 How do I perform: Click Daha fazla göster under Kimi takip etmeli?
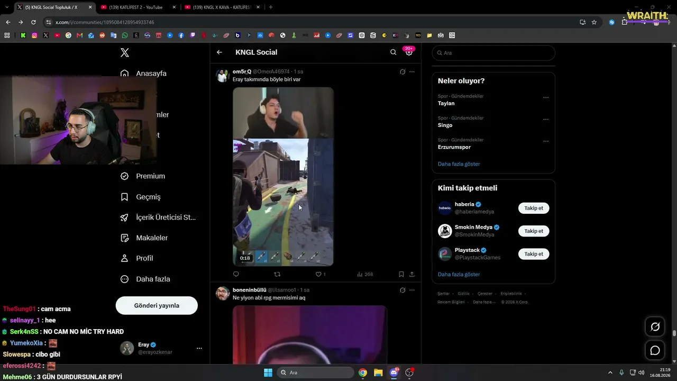click(459, 275)
